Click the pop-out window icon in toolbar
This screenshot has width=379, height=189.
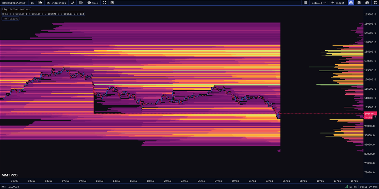(112, 3)
